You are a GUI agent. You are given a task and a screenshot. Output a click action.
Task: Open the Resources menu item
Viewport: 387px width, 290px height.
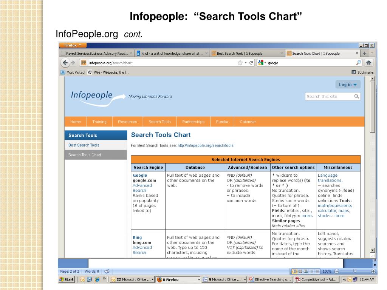127,122
